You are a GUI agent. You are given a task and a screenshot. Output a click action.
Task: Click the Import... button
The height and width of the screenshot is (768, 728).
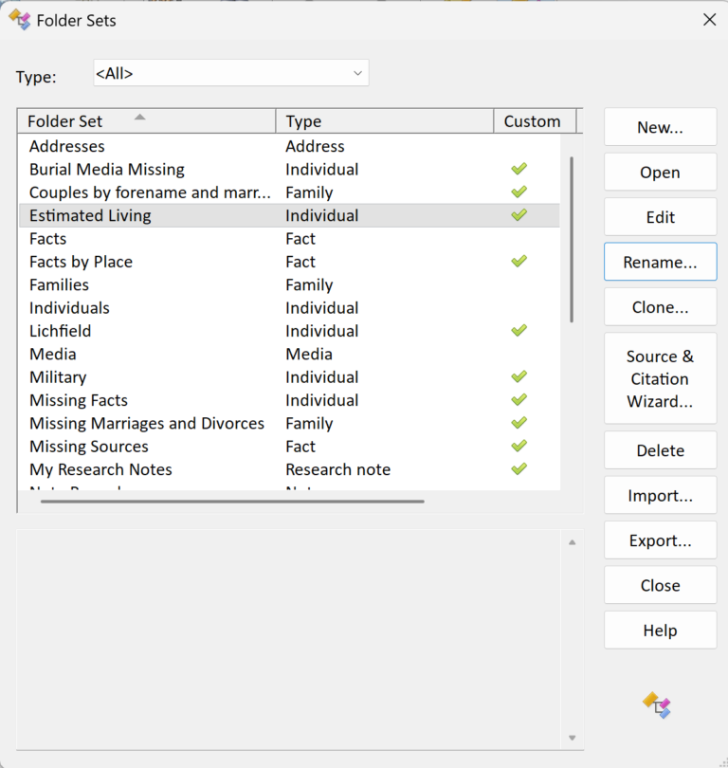660,495
